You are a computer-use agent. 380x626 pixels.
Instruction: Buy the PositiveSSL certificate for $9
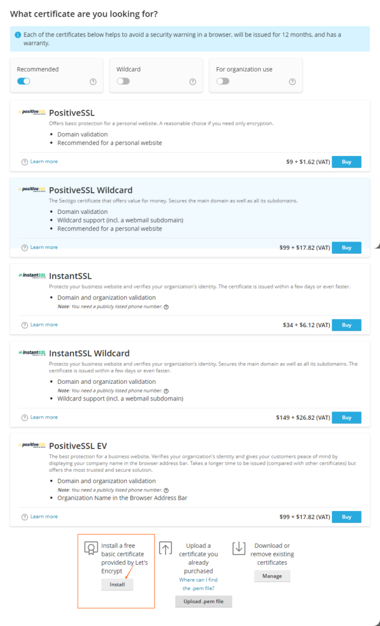[346, 161]
